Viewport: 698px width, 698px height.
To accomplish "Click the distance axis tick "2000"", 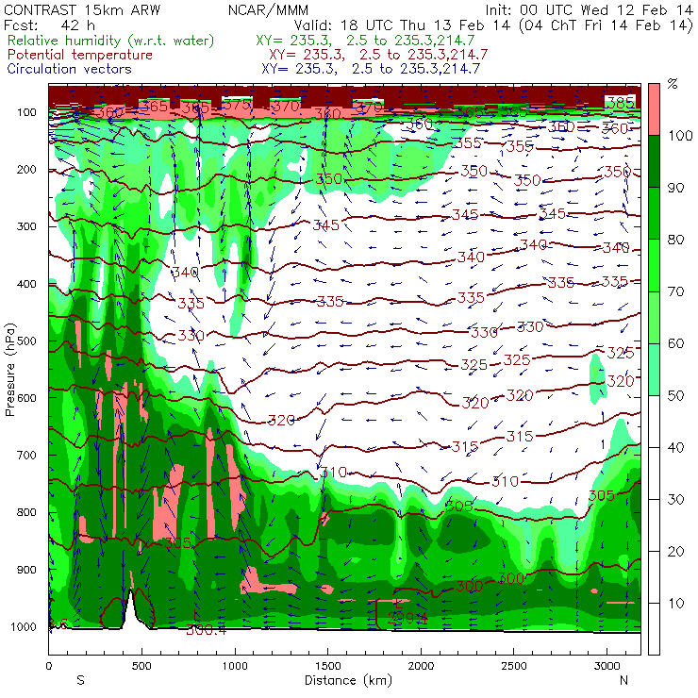I will [x=421, y=666].
